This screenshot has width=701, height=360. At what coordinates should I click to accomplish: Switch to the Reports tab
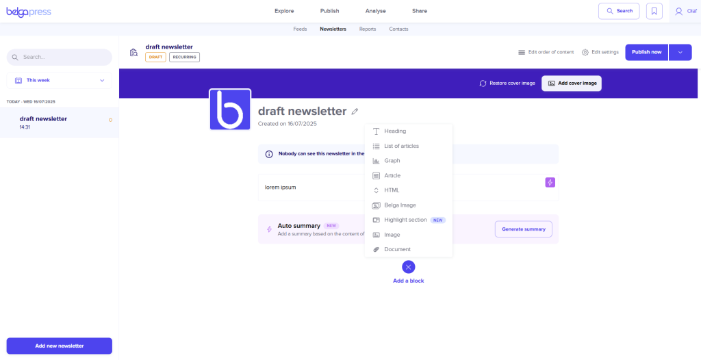(x=368, y=29)
